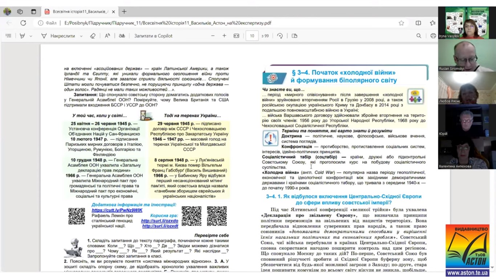The width and height of the screenshot is (496, 279).
Task: Open the Favorites list
Action: click(432, 23)
